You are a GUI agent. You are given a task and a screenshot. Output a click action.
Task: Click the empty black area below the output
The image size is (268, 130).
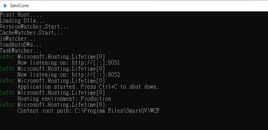(134, 122)
